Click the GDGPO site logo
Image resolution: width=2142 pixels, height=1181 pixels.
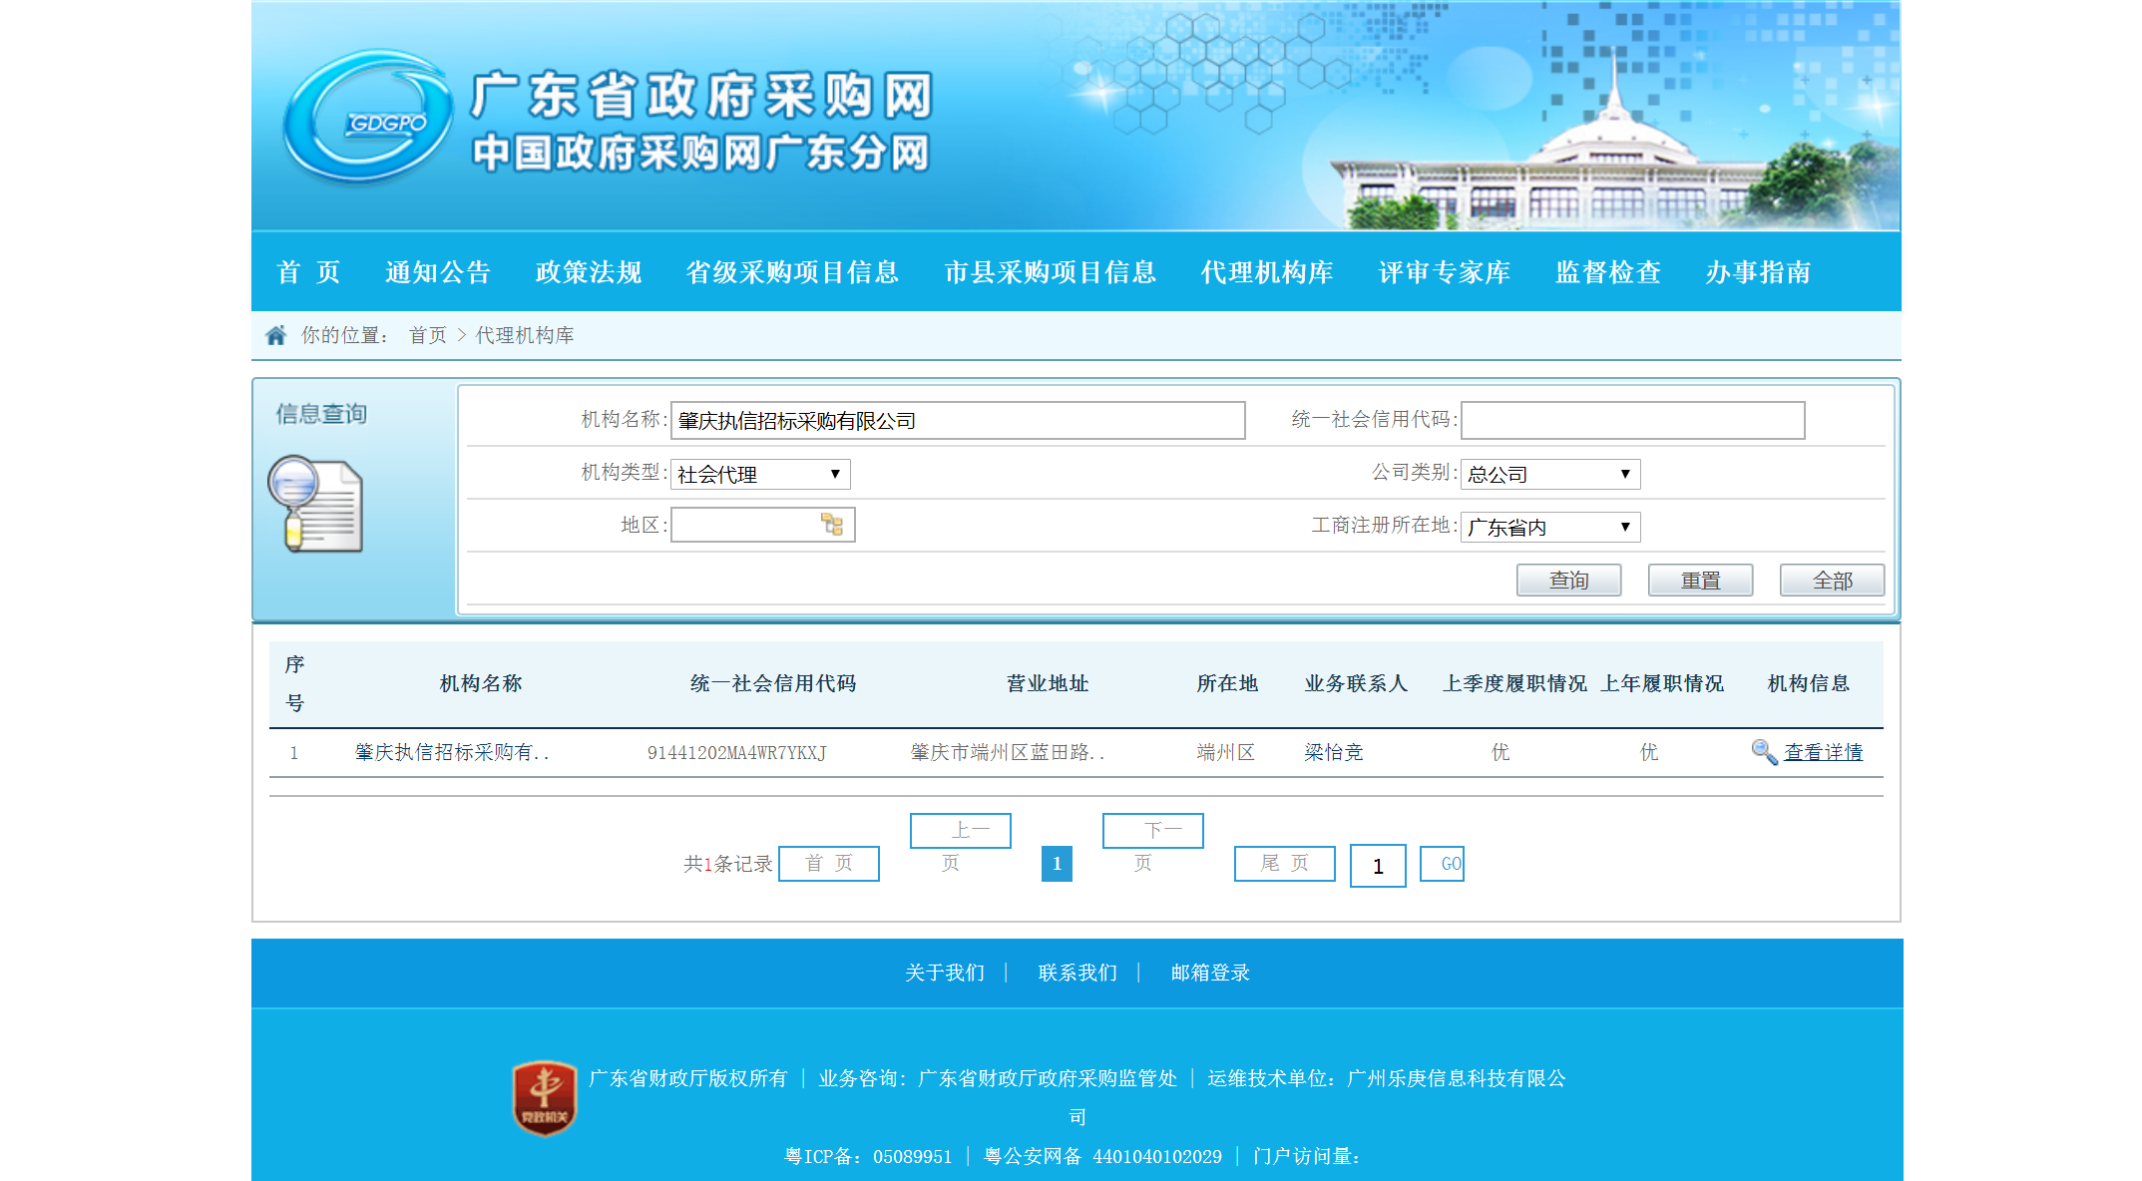pyautogui.click(x=367, y=118)
